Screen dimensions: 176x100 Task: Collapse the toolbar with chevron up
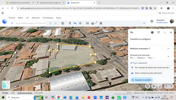[144, 23]
